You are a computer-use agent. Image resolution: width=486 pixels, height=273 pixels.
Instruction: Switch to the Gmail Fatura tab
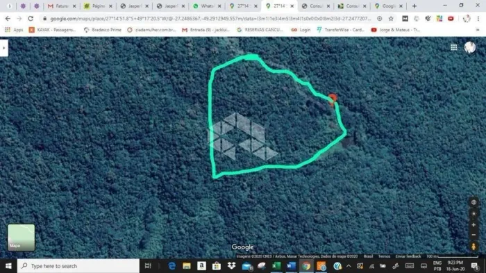tap(62, 6)
